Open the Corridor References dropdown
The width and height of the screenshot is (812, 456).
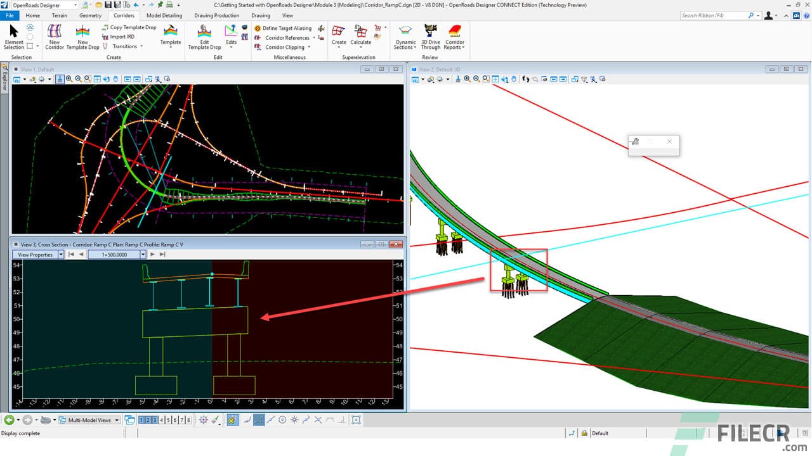pyautogui.click(x=313, y=37)
